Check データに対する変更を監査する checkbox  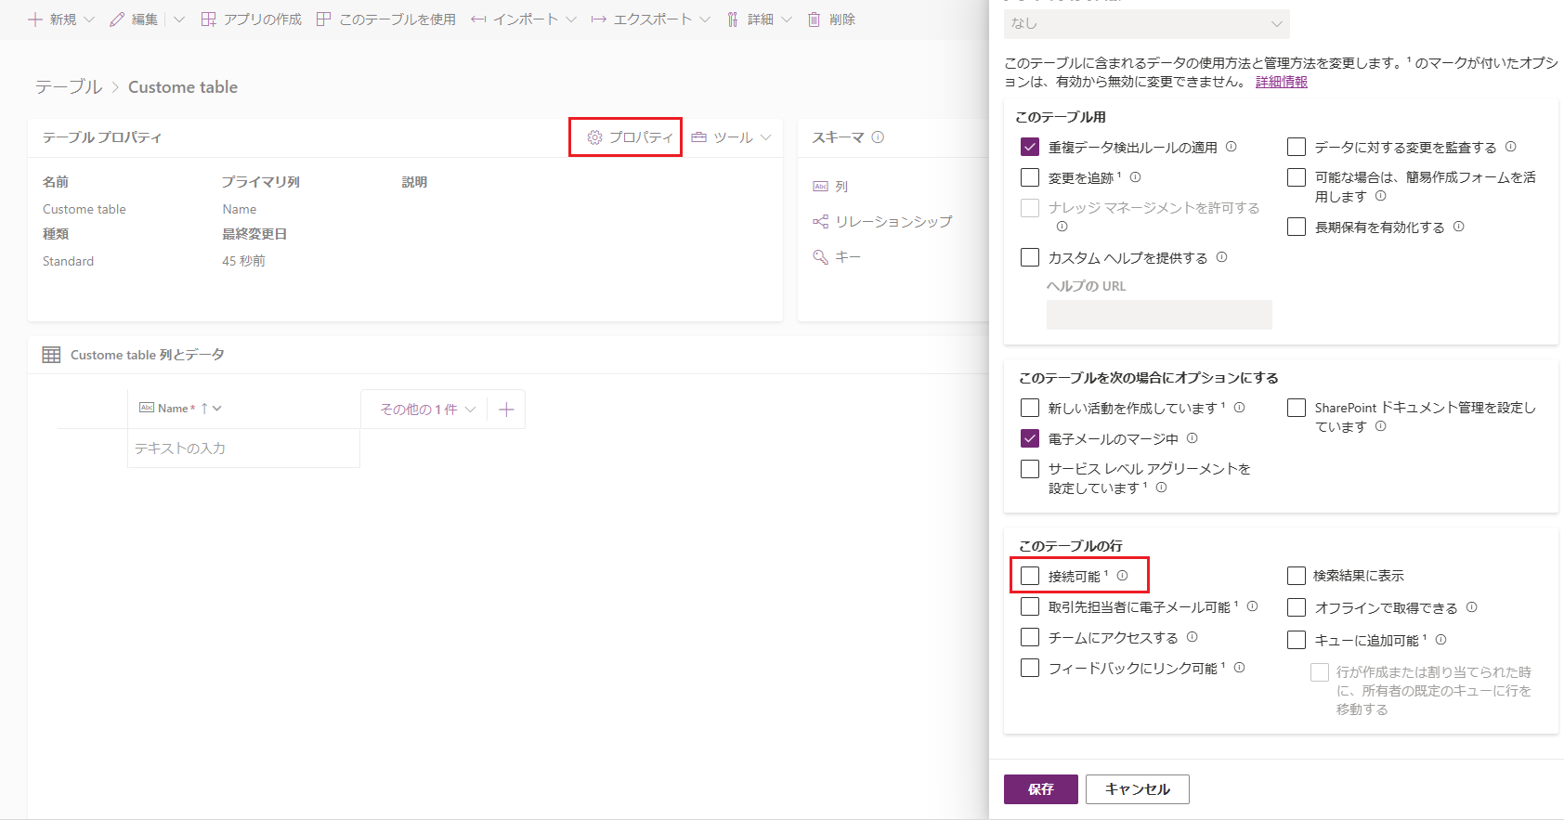coord(1297,147)
